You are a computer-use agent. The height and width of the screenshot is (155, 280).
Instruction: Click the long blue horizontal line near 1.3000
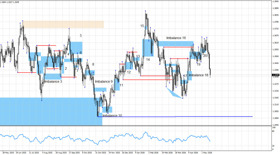point(175,117)
